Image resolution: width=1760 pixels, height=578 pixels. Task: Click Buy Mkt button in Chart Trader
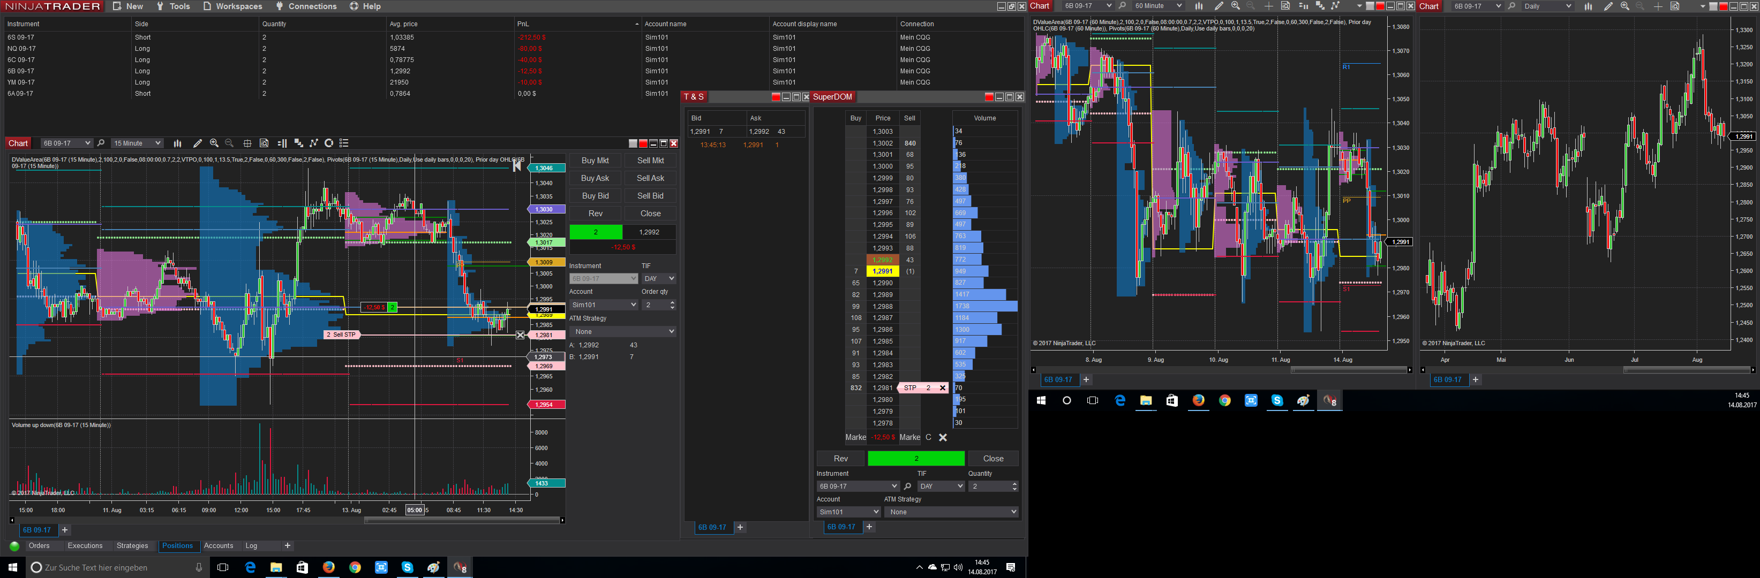click(595, 161)
